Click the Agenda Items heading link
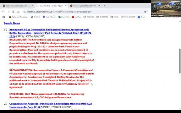The height and width of the screenshot is (113, 181). [x=12, y=23]
